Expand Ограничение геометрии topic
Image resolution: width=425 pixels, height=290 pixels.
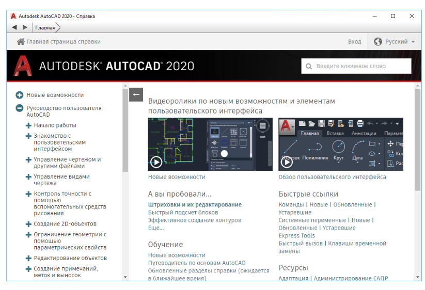28,234
